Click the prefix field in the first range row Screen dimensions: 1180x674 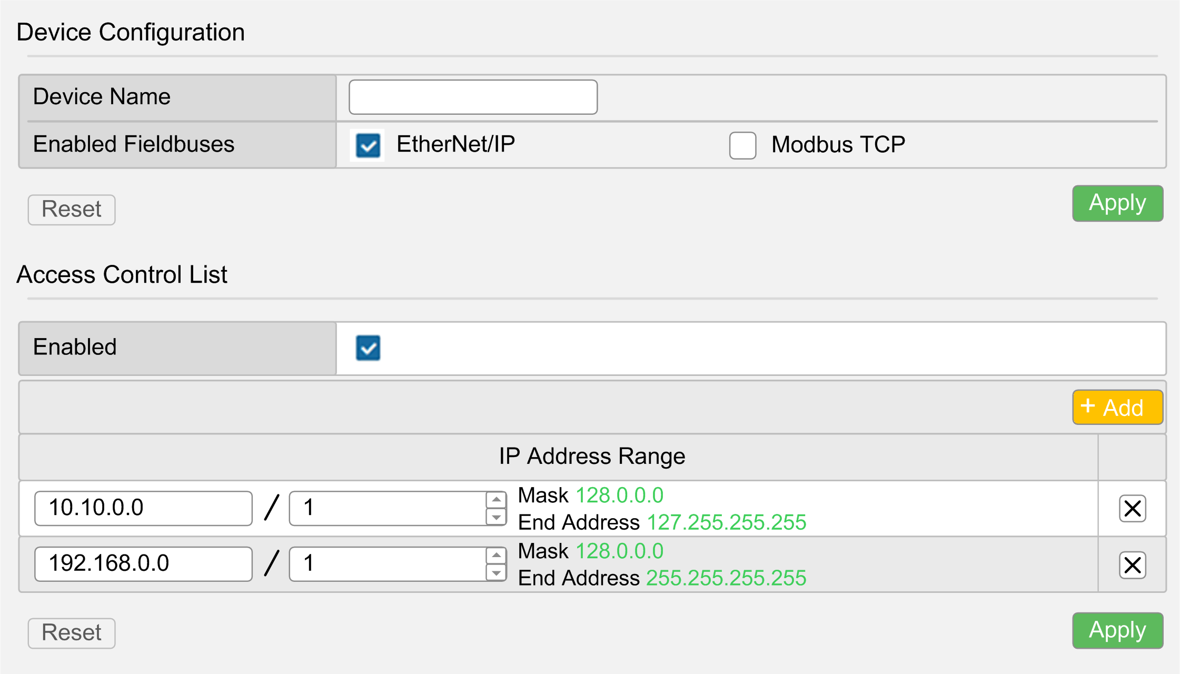(387, 508)
